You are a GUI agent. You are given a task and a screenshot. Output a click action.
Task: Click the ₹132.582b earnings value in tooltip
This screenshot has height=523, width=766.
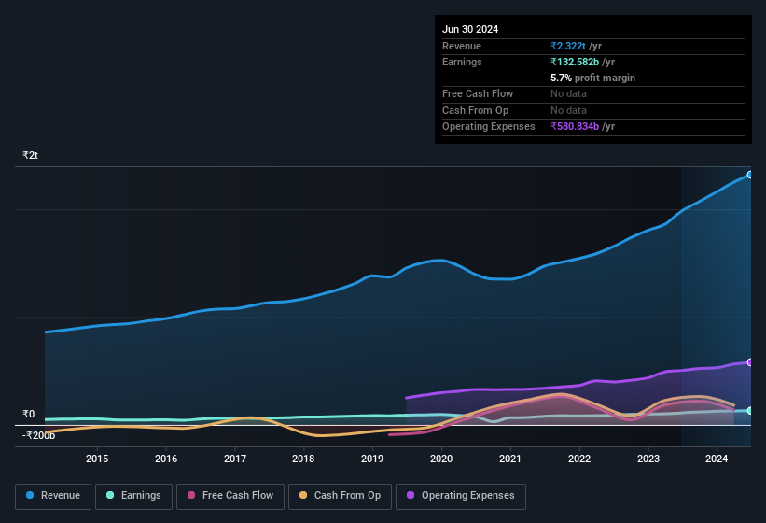(575, 62)
